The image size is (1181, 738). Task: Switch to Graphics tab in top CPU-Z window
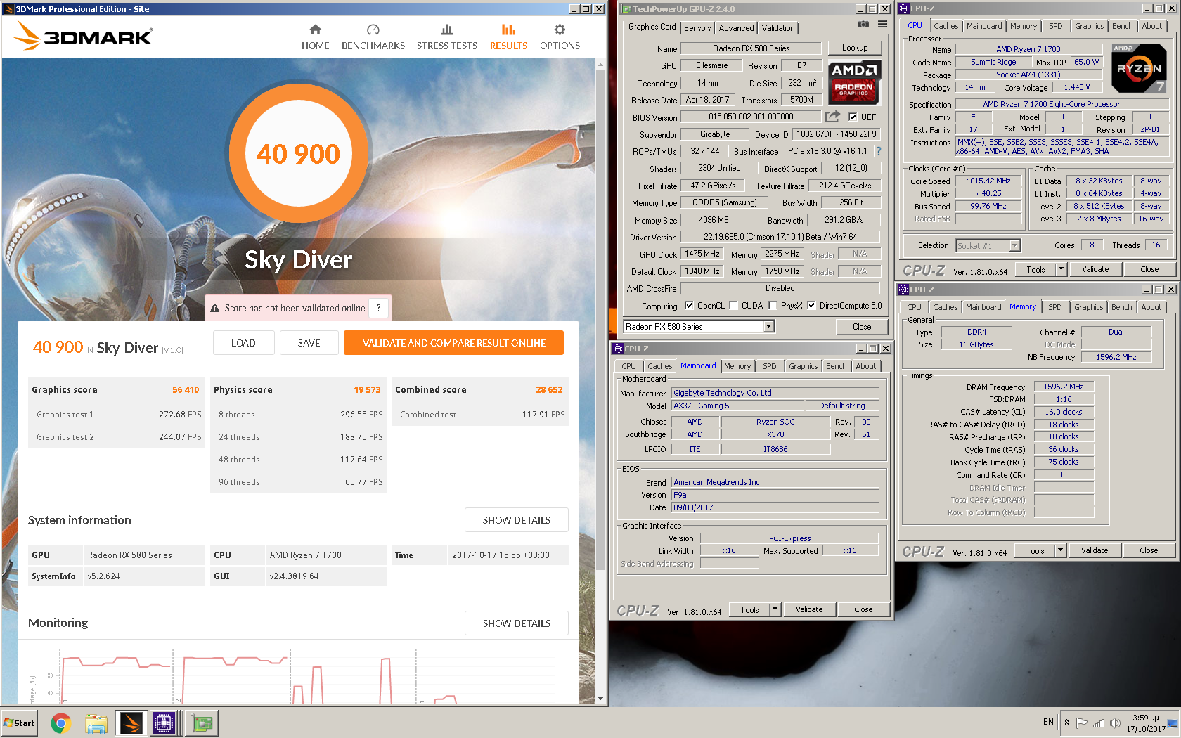tap(1089, 26)
